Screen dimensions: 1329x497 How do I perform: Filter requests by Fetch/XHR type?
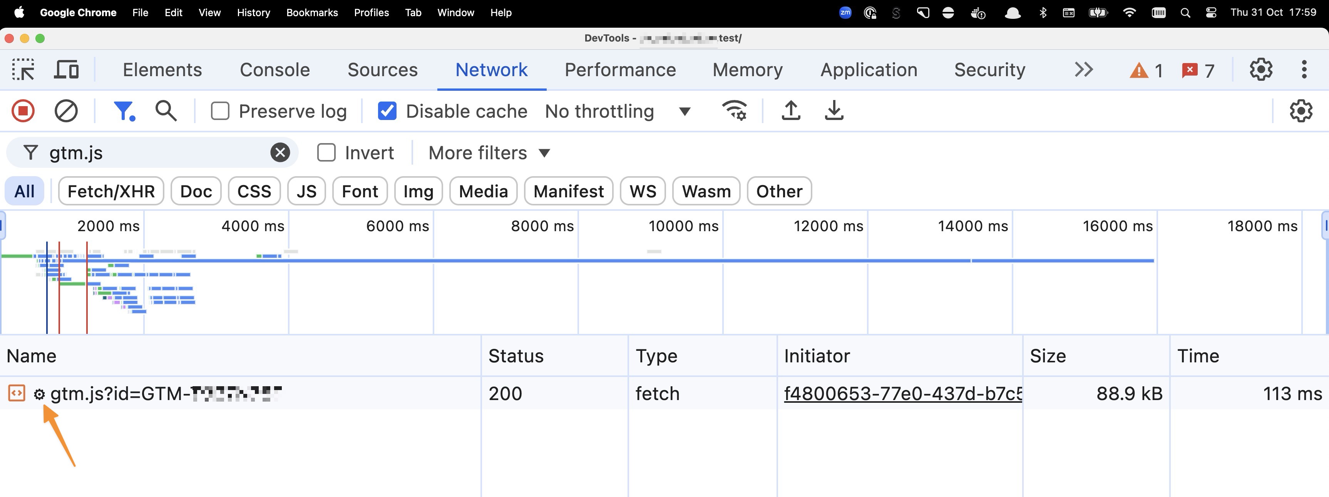tap(111, 191)
